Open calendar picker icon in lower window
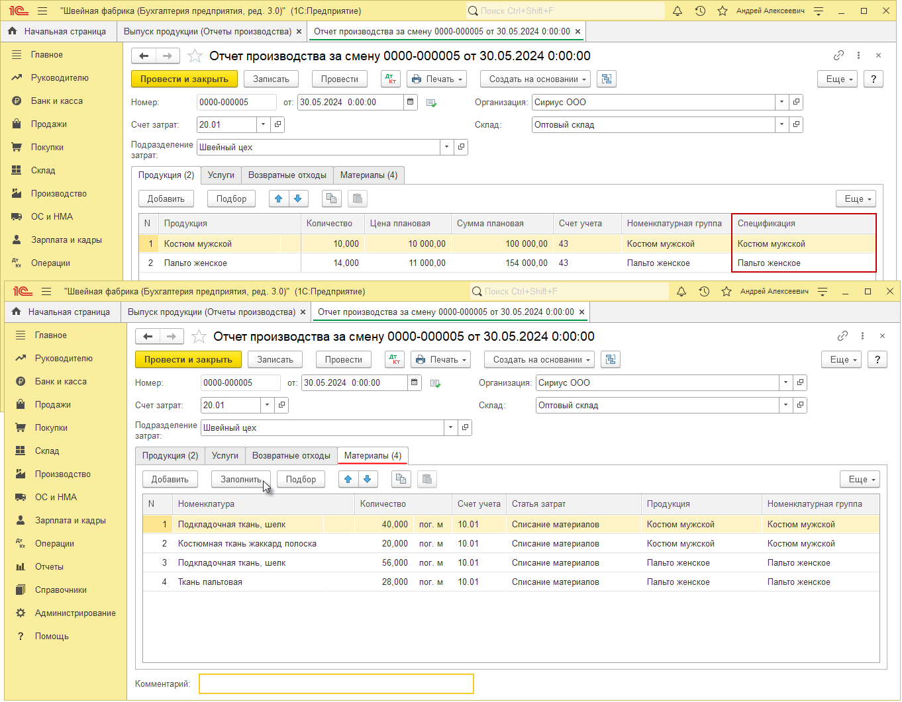This screenshot has height=702, width=902. [x=415, y=382]
